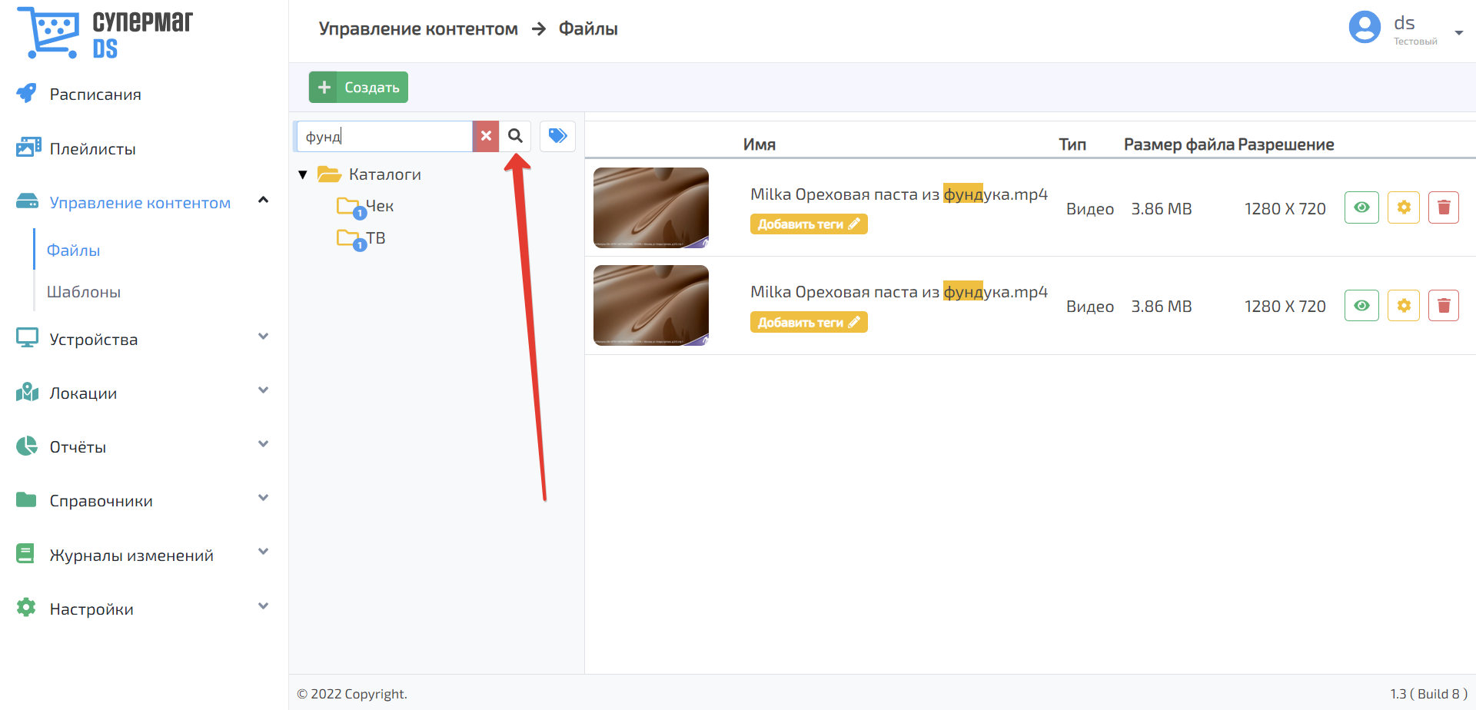Collapse Управление контентом menu chevron

(x=263, y=200)
